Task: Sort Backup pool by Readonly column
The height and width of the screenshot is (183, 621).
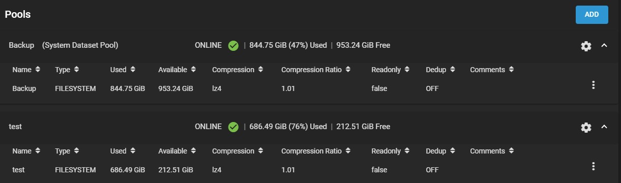Action: click(x=390, y=70)
